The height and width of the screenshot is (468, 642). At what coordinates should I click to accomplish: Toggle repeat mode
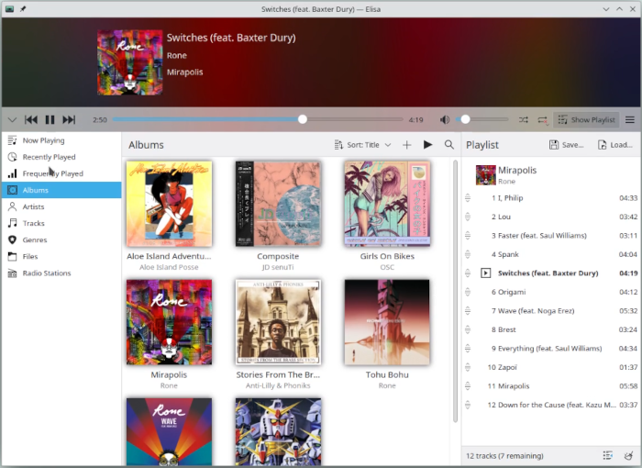click(x=543, y=119)
